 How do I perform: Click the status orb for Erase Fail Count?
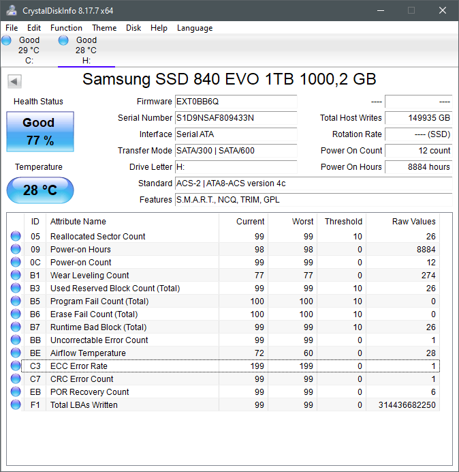tap(16, 314)
